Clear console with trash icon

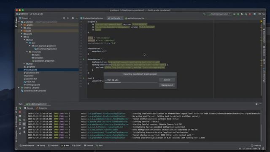coord(24,132)
